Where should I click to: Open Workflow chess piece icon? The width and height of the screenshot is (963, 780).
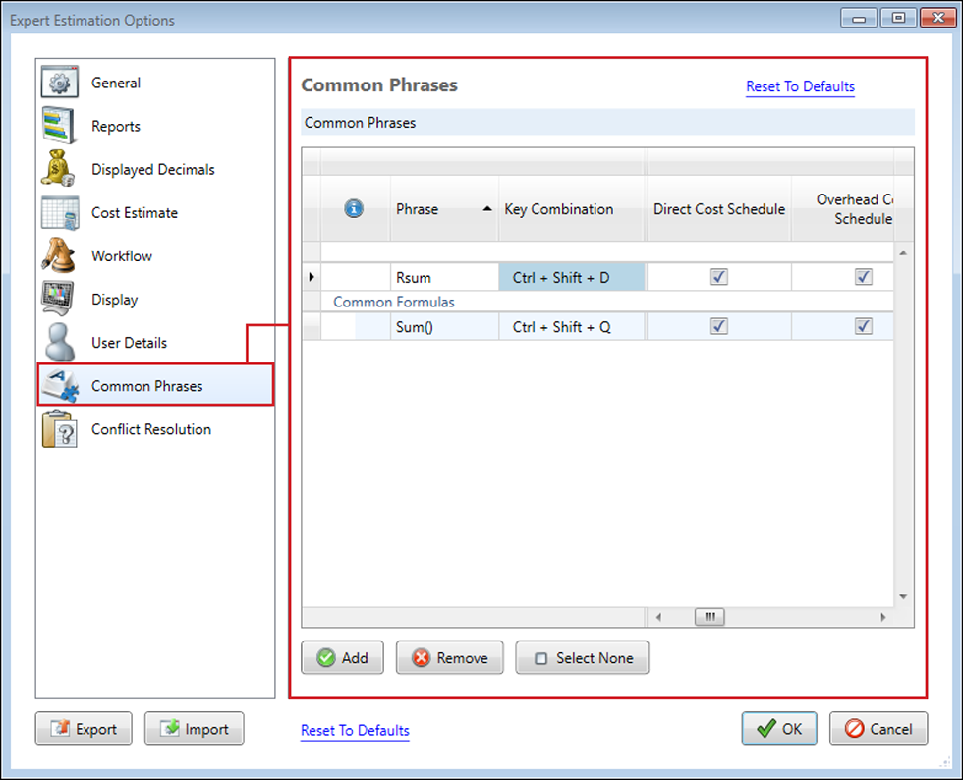59,255
